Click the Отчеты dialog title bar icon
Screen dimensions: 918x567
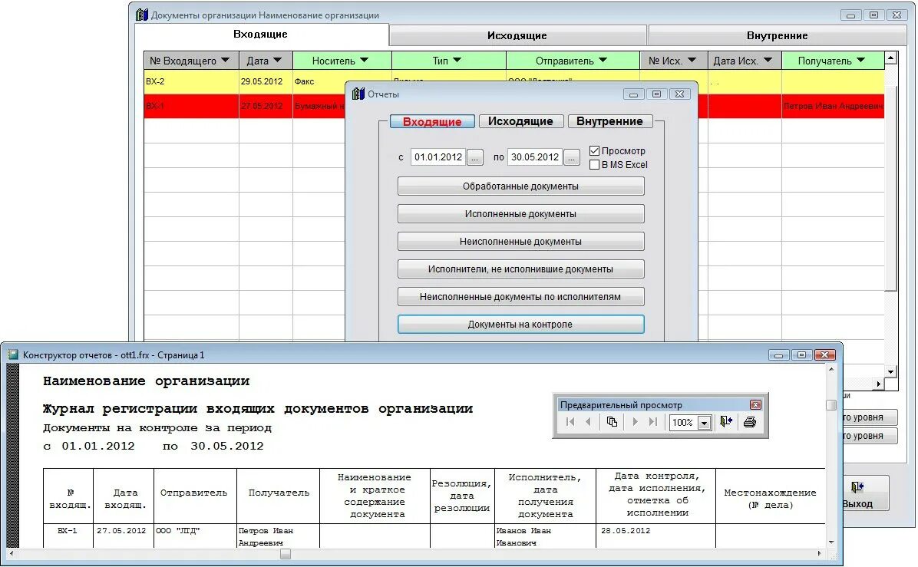(357, 94)
